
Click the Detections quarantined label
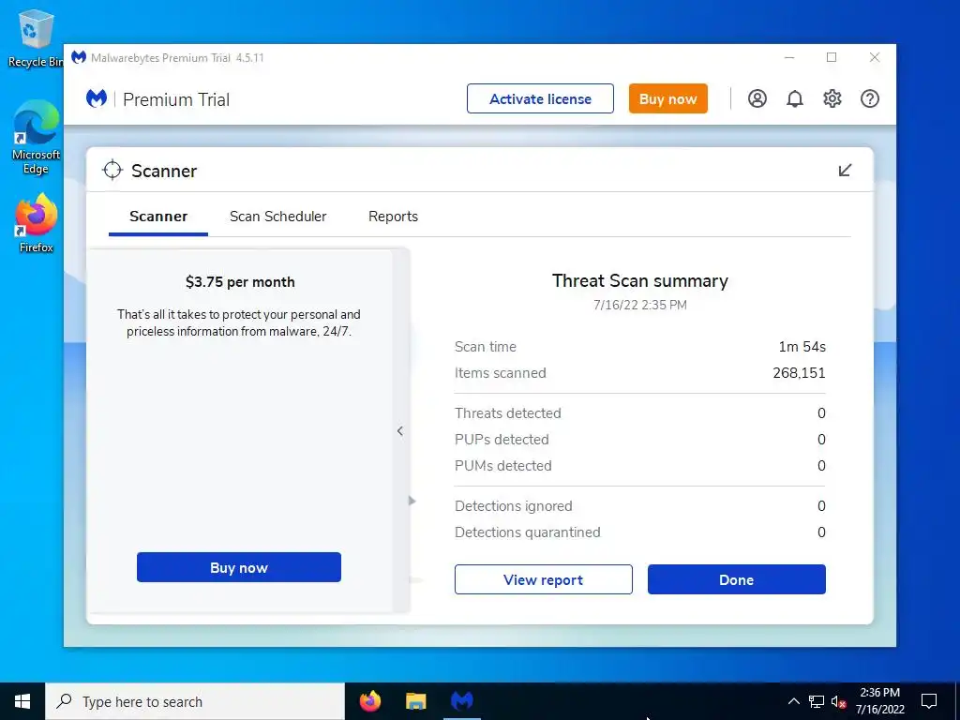click(x=527, y=532)
